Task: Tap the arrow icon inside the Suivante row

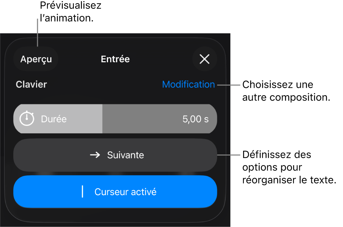Action: tap(94, 155)
